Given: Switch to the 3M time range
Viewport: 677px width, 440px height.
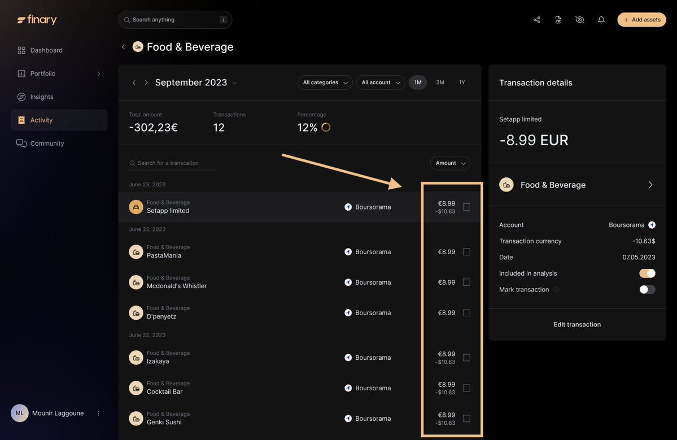Looking at the screenshot, I should [440, 82].
